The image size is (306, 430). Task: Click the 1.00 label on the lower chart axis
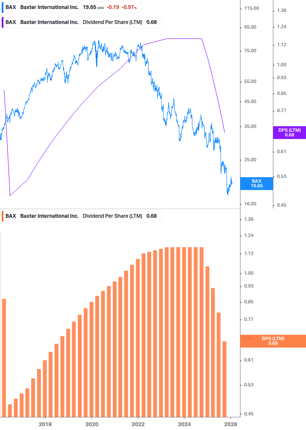click(x=249, y=273)
